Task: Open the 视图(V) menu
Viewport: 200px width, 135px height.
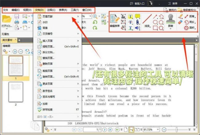Action: [x=27, y=10]
